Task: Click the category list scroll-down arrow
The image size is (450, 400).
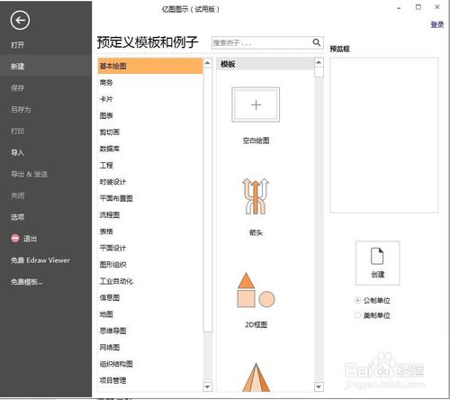Action: (x=207, y=386)
